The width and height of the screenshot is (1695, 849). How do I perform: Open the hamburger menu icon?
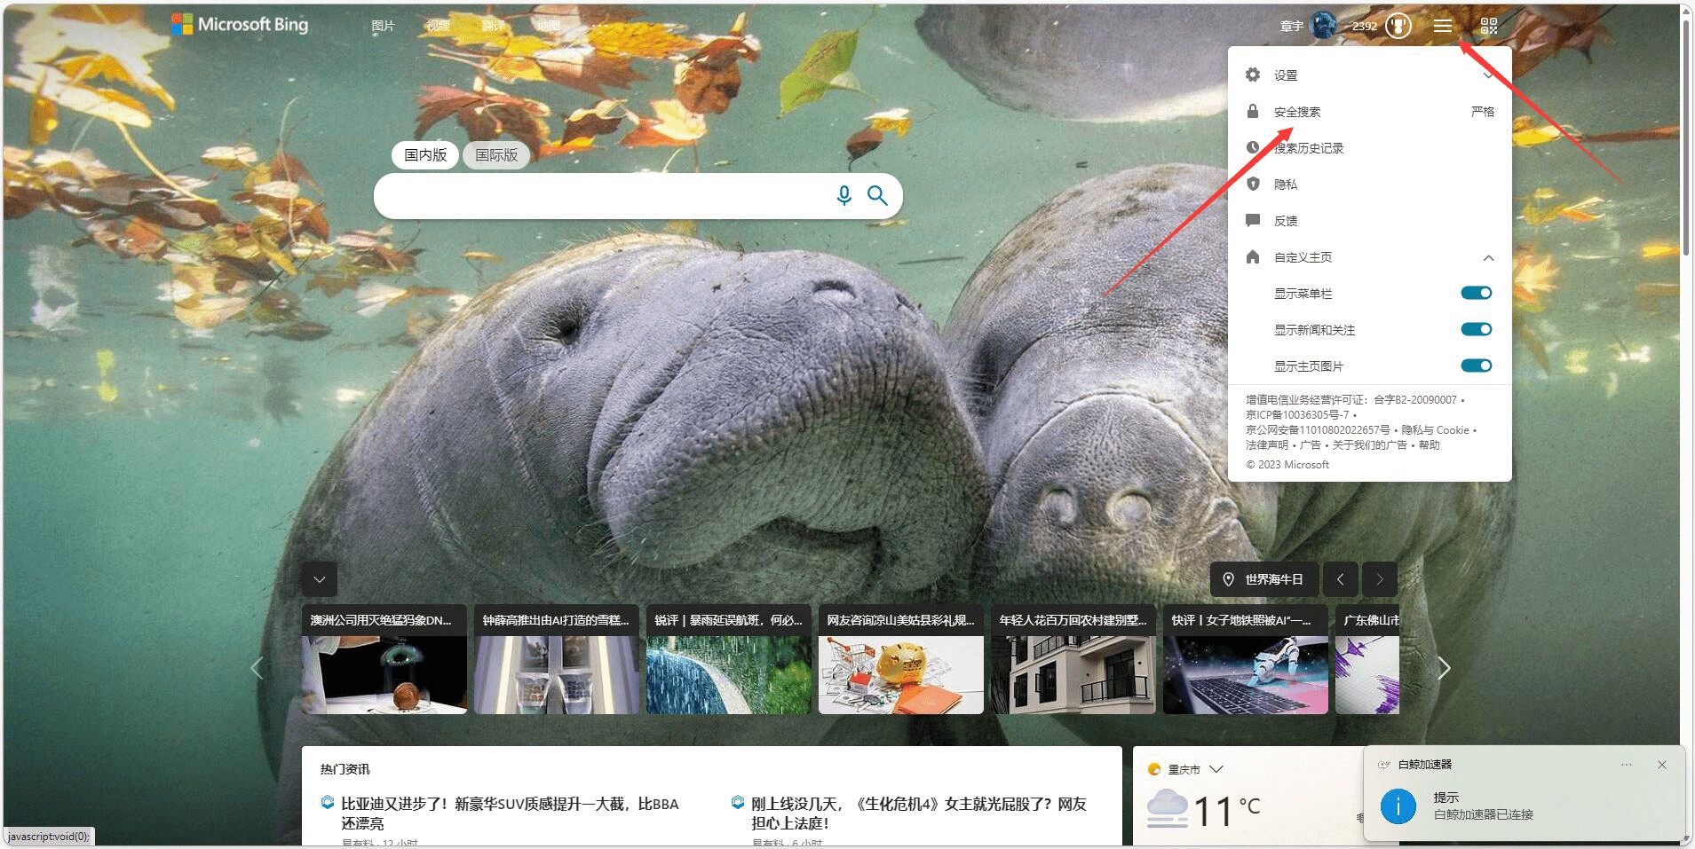tap(1445, 25)
